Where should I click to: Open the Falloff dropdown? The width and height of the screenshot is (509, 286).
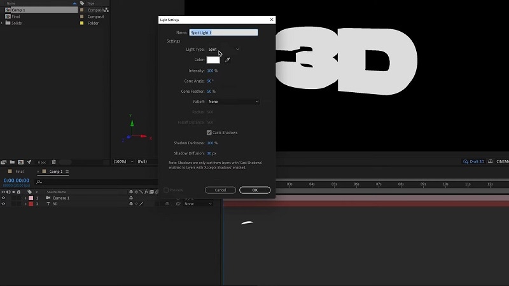(234, 102)
